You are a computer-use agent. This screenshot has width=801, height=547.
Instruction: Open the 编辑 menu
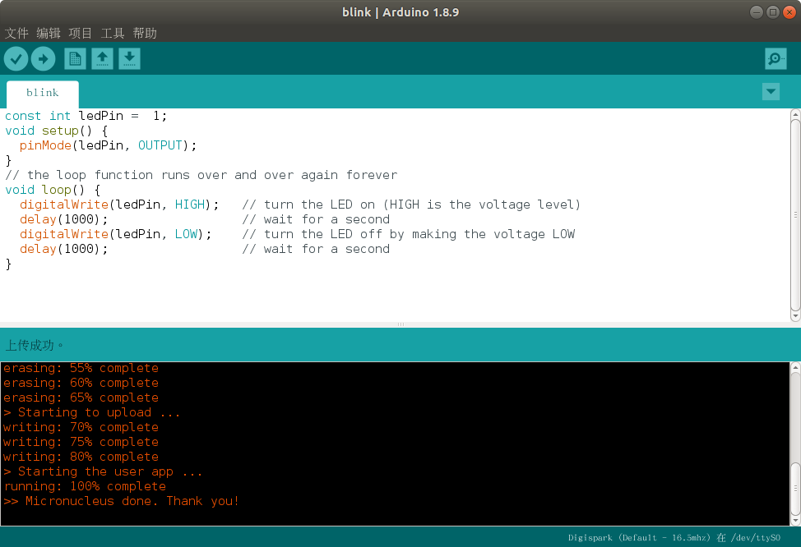(49, 33)
